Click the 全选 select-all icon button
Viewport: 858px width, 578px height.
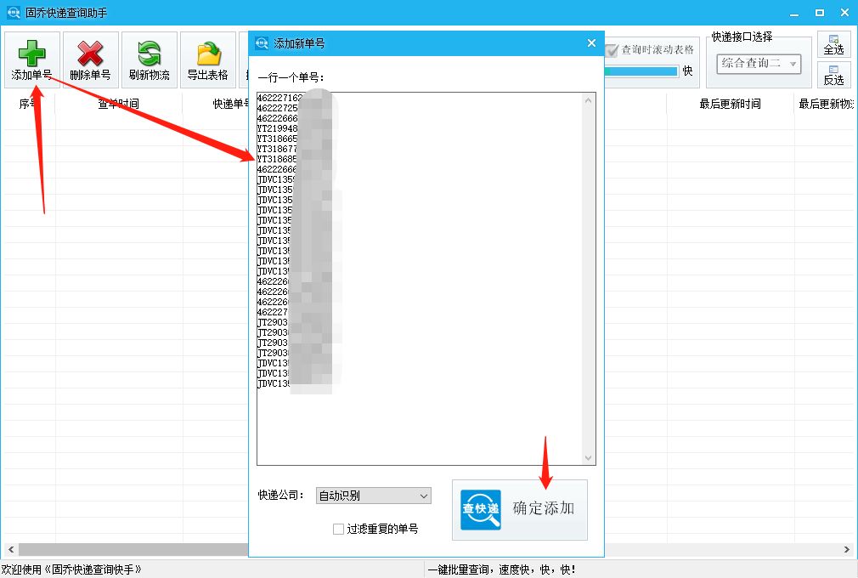coord(834,44)
